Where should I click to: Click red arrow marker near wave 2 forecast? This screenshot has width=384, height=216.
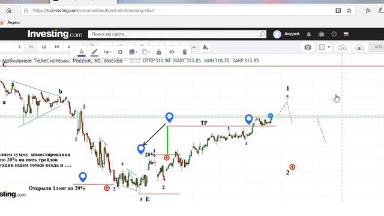292,167
